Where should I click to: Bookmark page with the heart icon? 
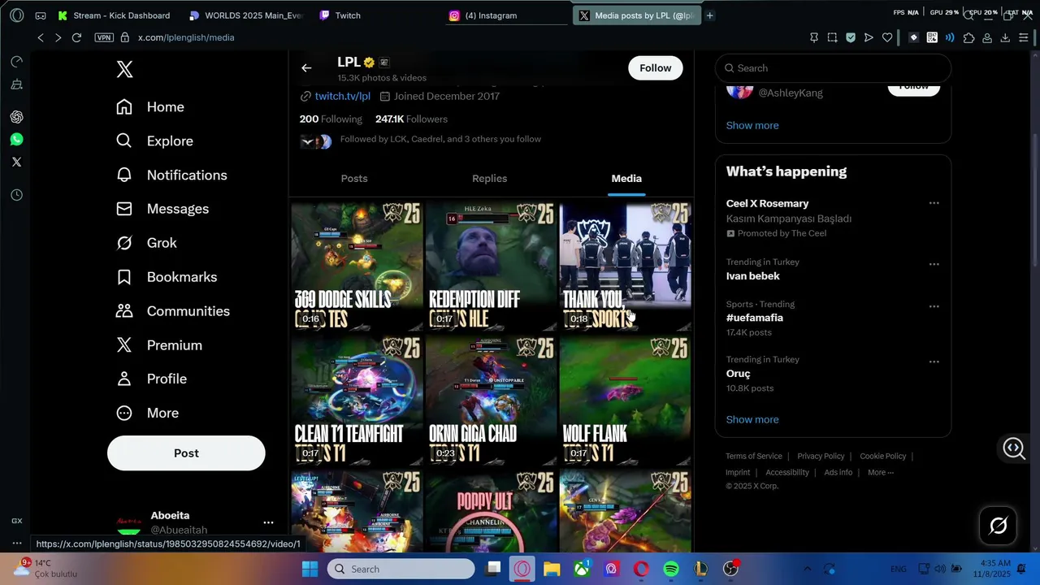click(x=887, y=37)
